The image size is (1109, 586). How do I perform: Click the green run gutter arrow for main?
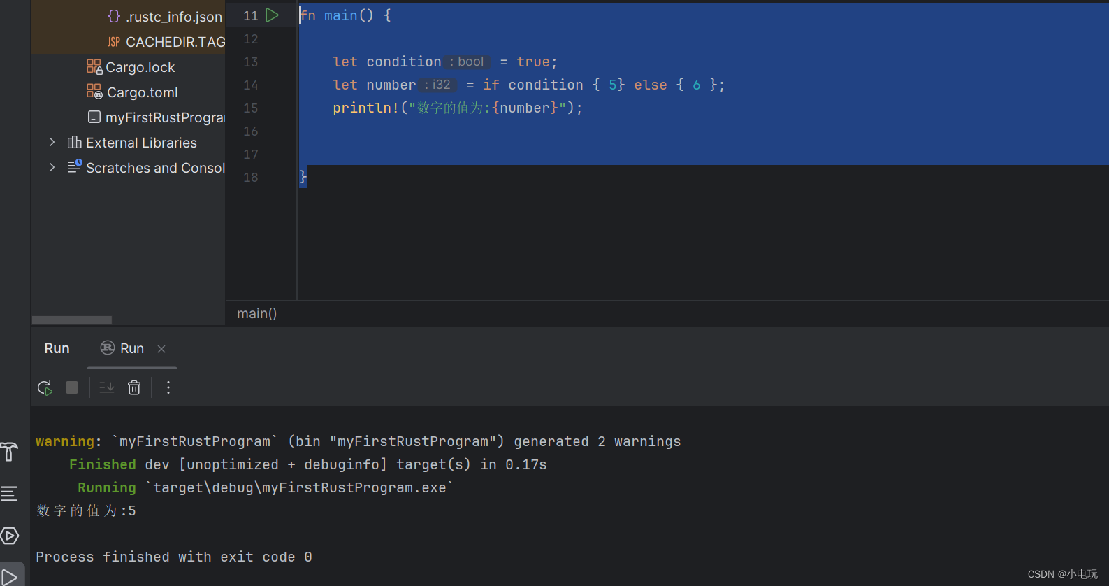tap(273, 15)
